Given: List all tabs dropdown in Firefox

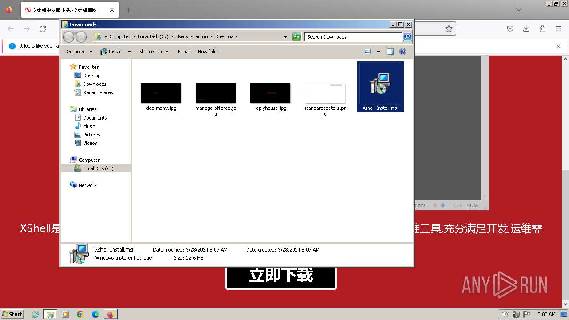Looking at the screenshot, I should tap(519, 9).
